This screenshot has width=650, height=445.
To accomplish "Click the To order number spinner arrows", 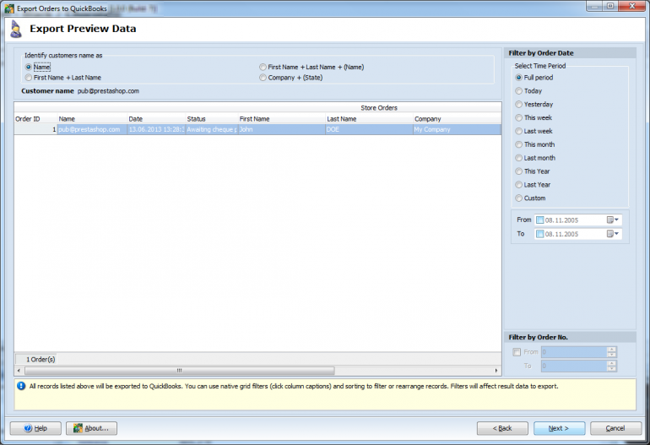I will (x=612, y=366).
